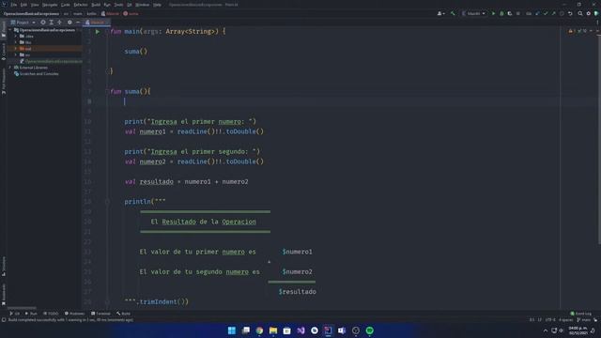Viewport: 601px width, 338px height.
Task: Open the Build menu
Action: (x=96, y=5)
